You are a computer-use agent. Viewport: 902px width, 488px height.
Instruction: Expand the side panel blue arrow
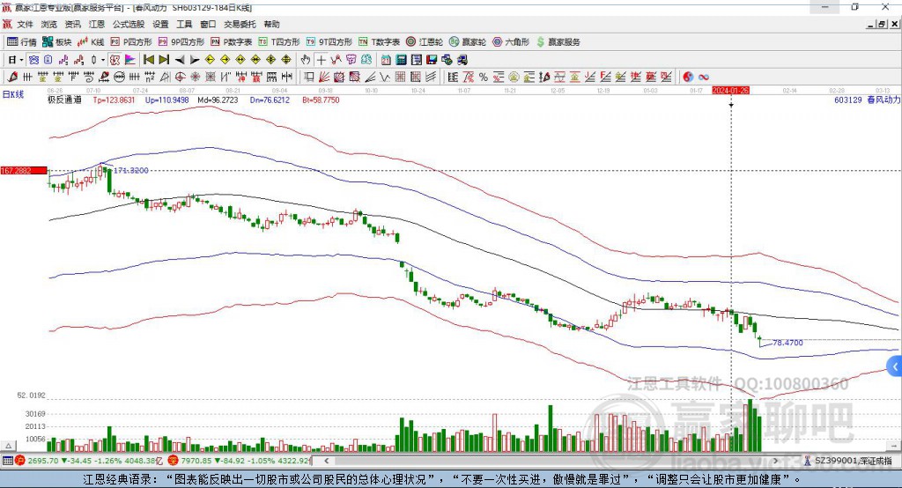click(x=895, y=366)
